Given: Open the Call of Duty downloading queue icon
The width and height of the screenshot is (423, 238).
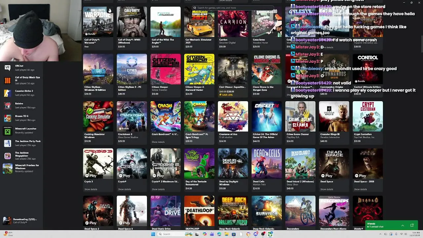Looking at the screenshot, I should pyautogui.click(x=7, y=220).
